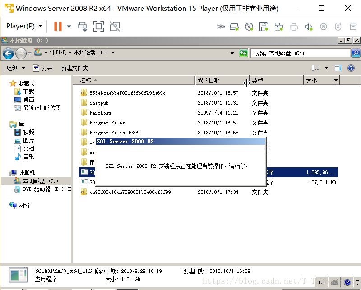Open the address bar history dropdown
This screenshot has width=361, height=290.
(232, 53)
